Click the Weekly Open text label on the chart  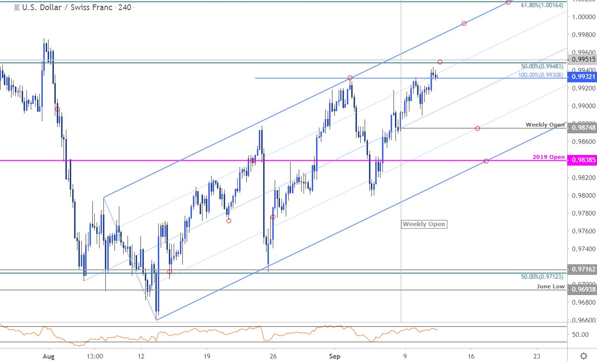click(424, 224)
